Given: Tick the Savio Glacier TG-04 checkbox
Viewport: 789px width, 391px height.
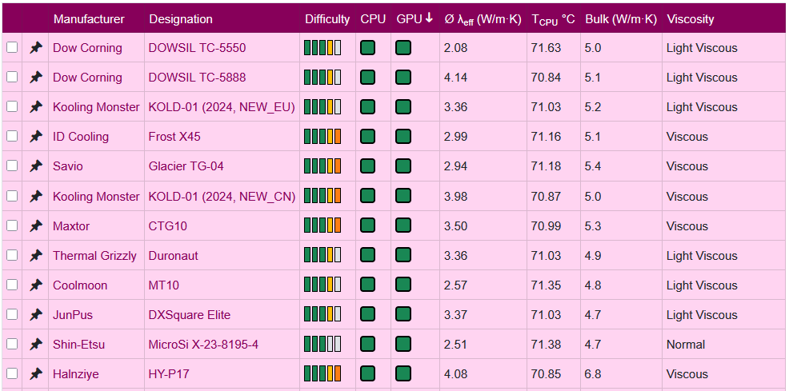Looking at the screenshot, I should click(11, 166).
